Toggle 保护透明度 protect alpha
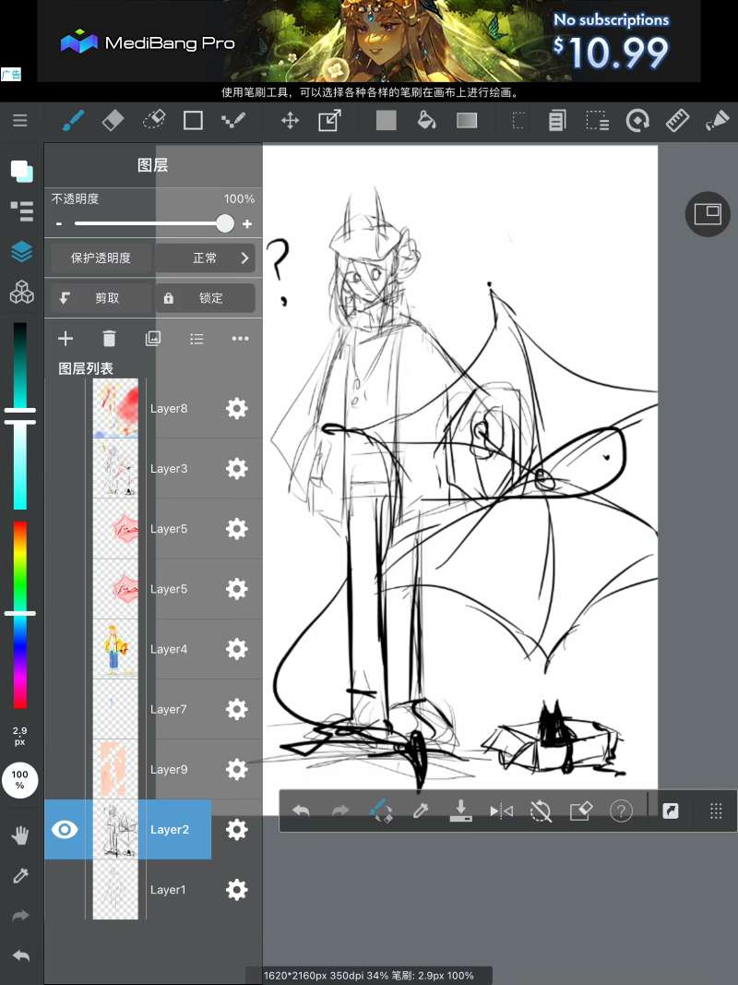 (x=101, y=258)
